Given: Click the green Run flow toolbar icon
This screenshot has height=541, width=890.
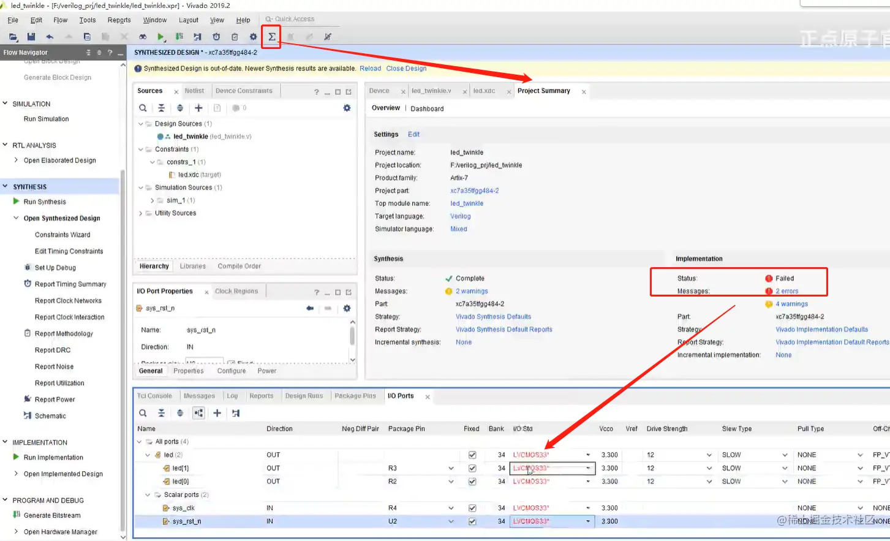Looking at the screenshot, I should pos(160,37).
